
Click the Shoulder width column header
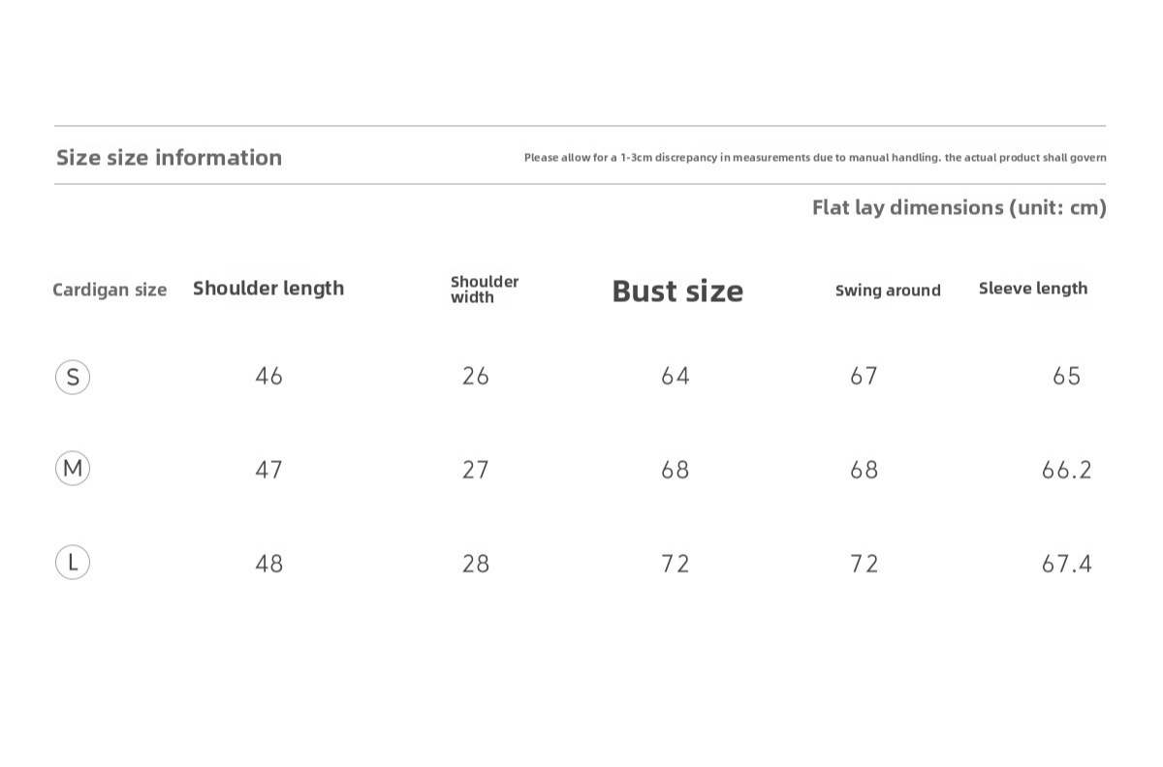coord(484,290)
